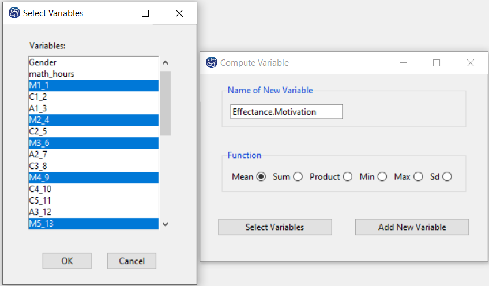Open the Select Variables button
The width and height of the screenshot is (489, 286).
point(274,227)
